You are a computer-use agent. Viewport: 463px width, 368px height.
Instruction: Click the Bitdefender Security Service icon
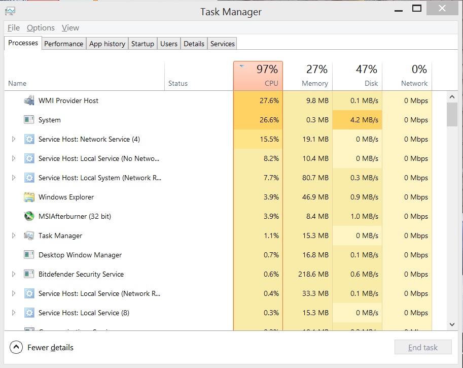[x=29, y=274]
